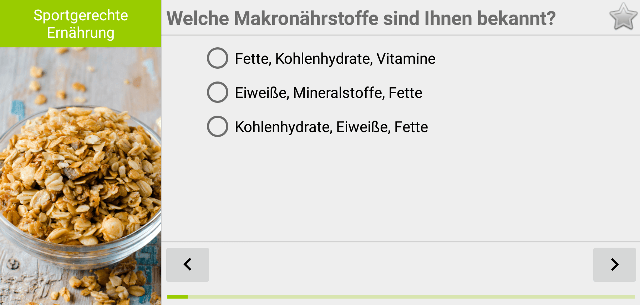Click the light unfilled part of progress bar
The height and width of the screenshot is (305, 640).
coord(411,297)
